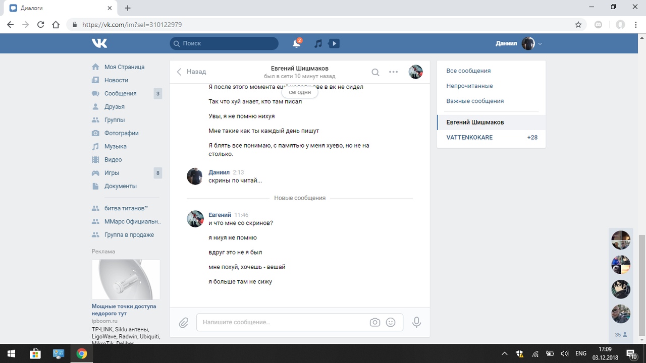This screenshot has height=363, width=646.
Task: Open the Windows system tray hidden icons chevron
Action: pos(504,353)
